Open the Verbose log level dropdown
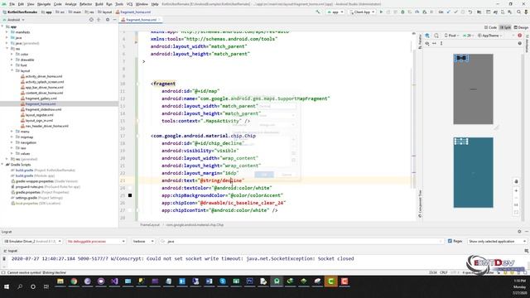Screen dimensions: 530x298 (143, 241)
